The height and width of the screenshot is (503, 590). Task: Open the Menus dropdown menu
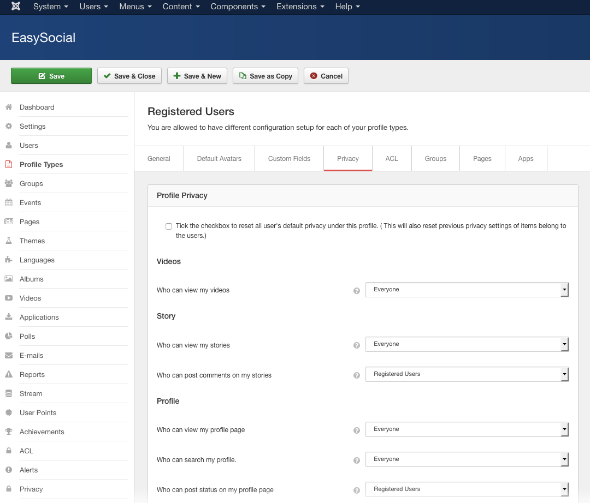[135, 7]
